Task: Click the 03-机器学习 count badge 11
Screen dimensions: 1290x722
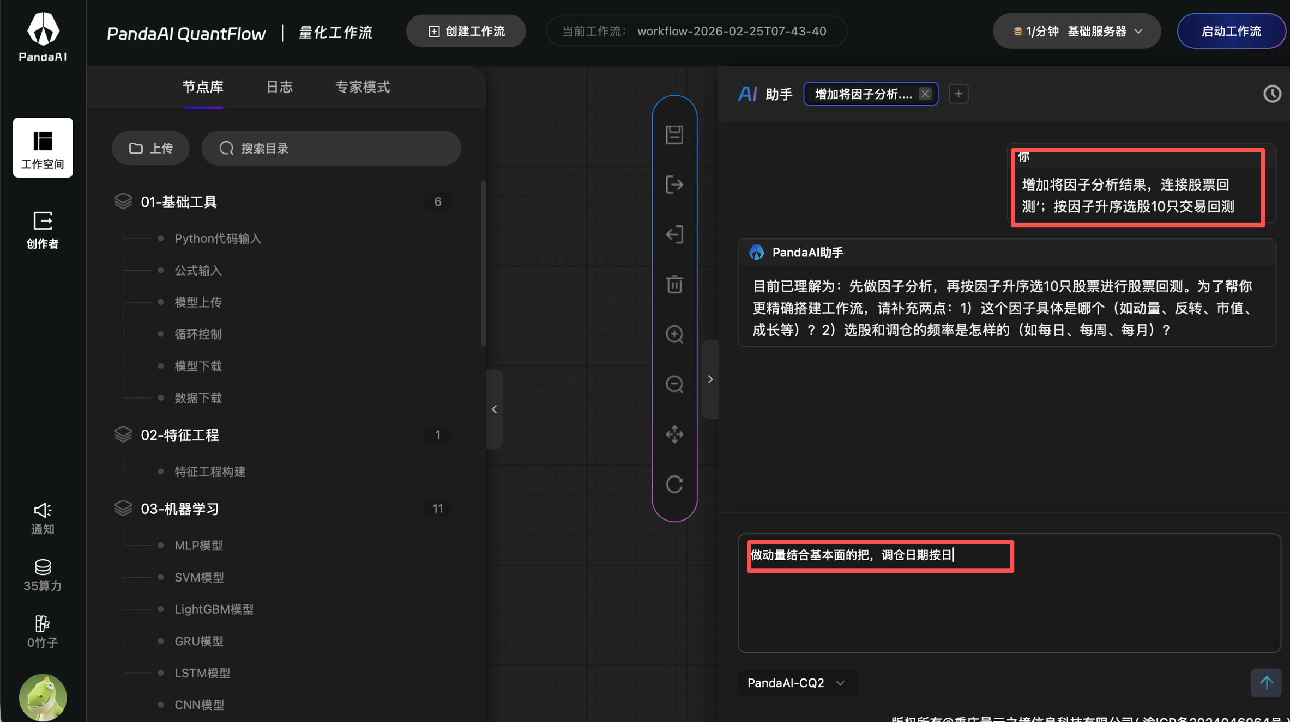Action: tap(437, 509)
